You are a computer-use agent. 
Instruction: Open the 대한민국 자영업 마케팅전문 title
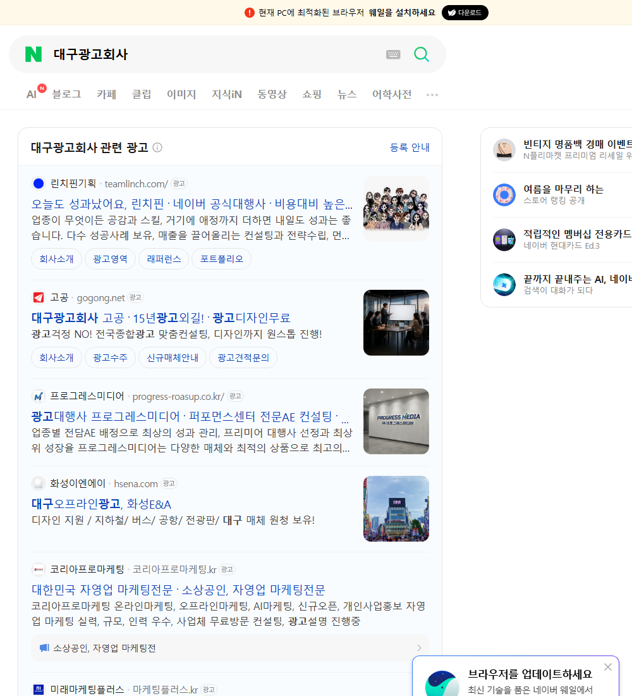pyautogui.click(x=178, y=590)
